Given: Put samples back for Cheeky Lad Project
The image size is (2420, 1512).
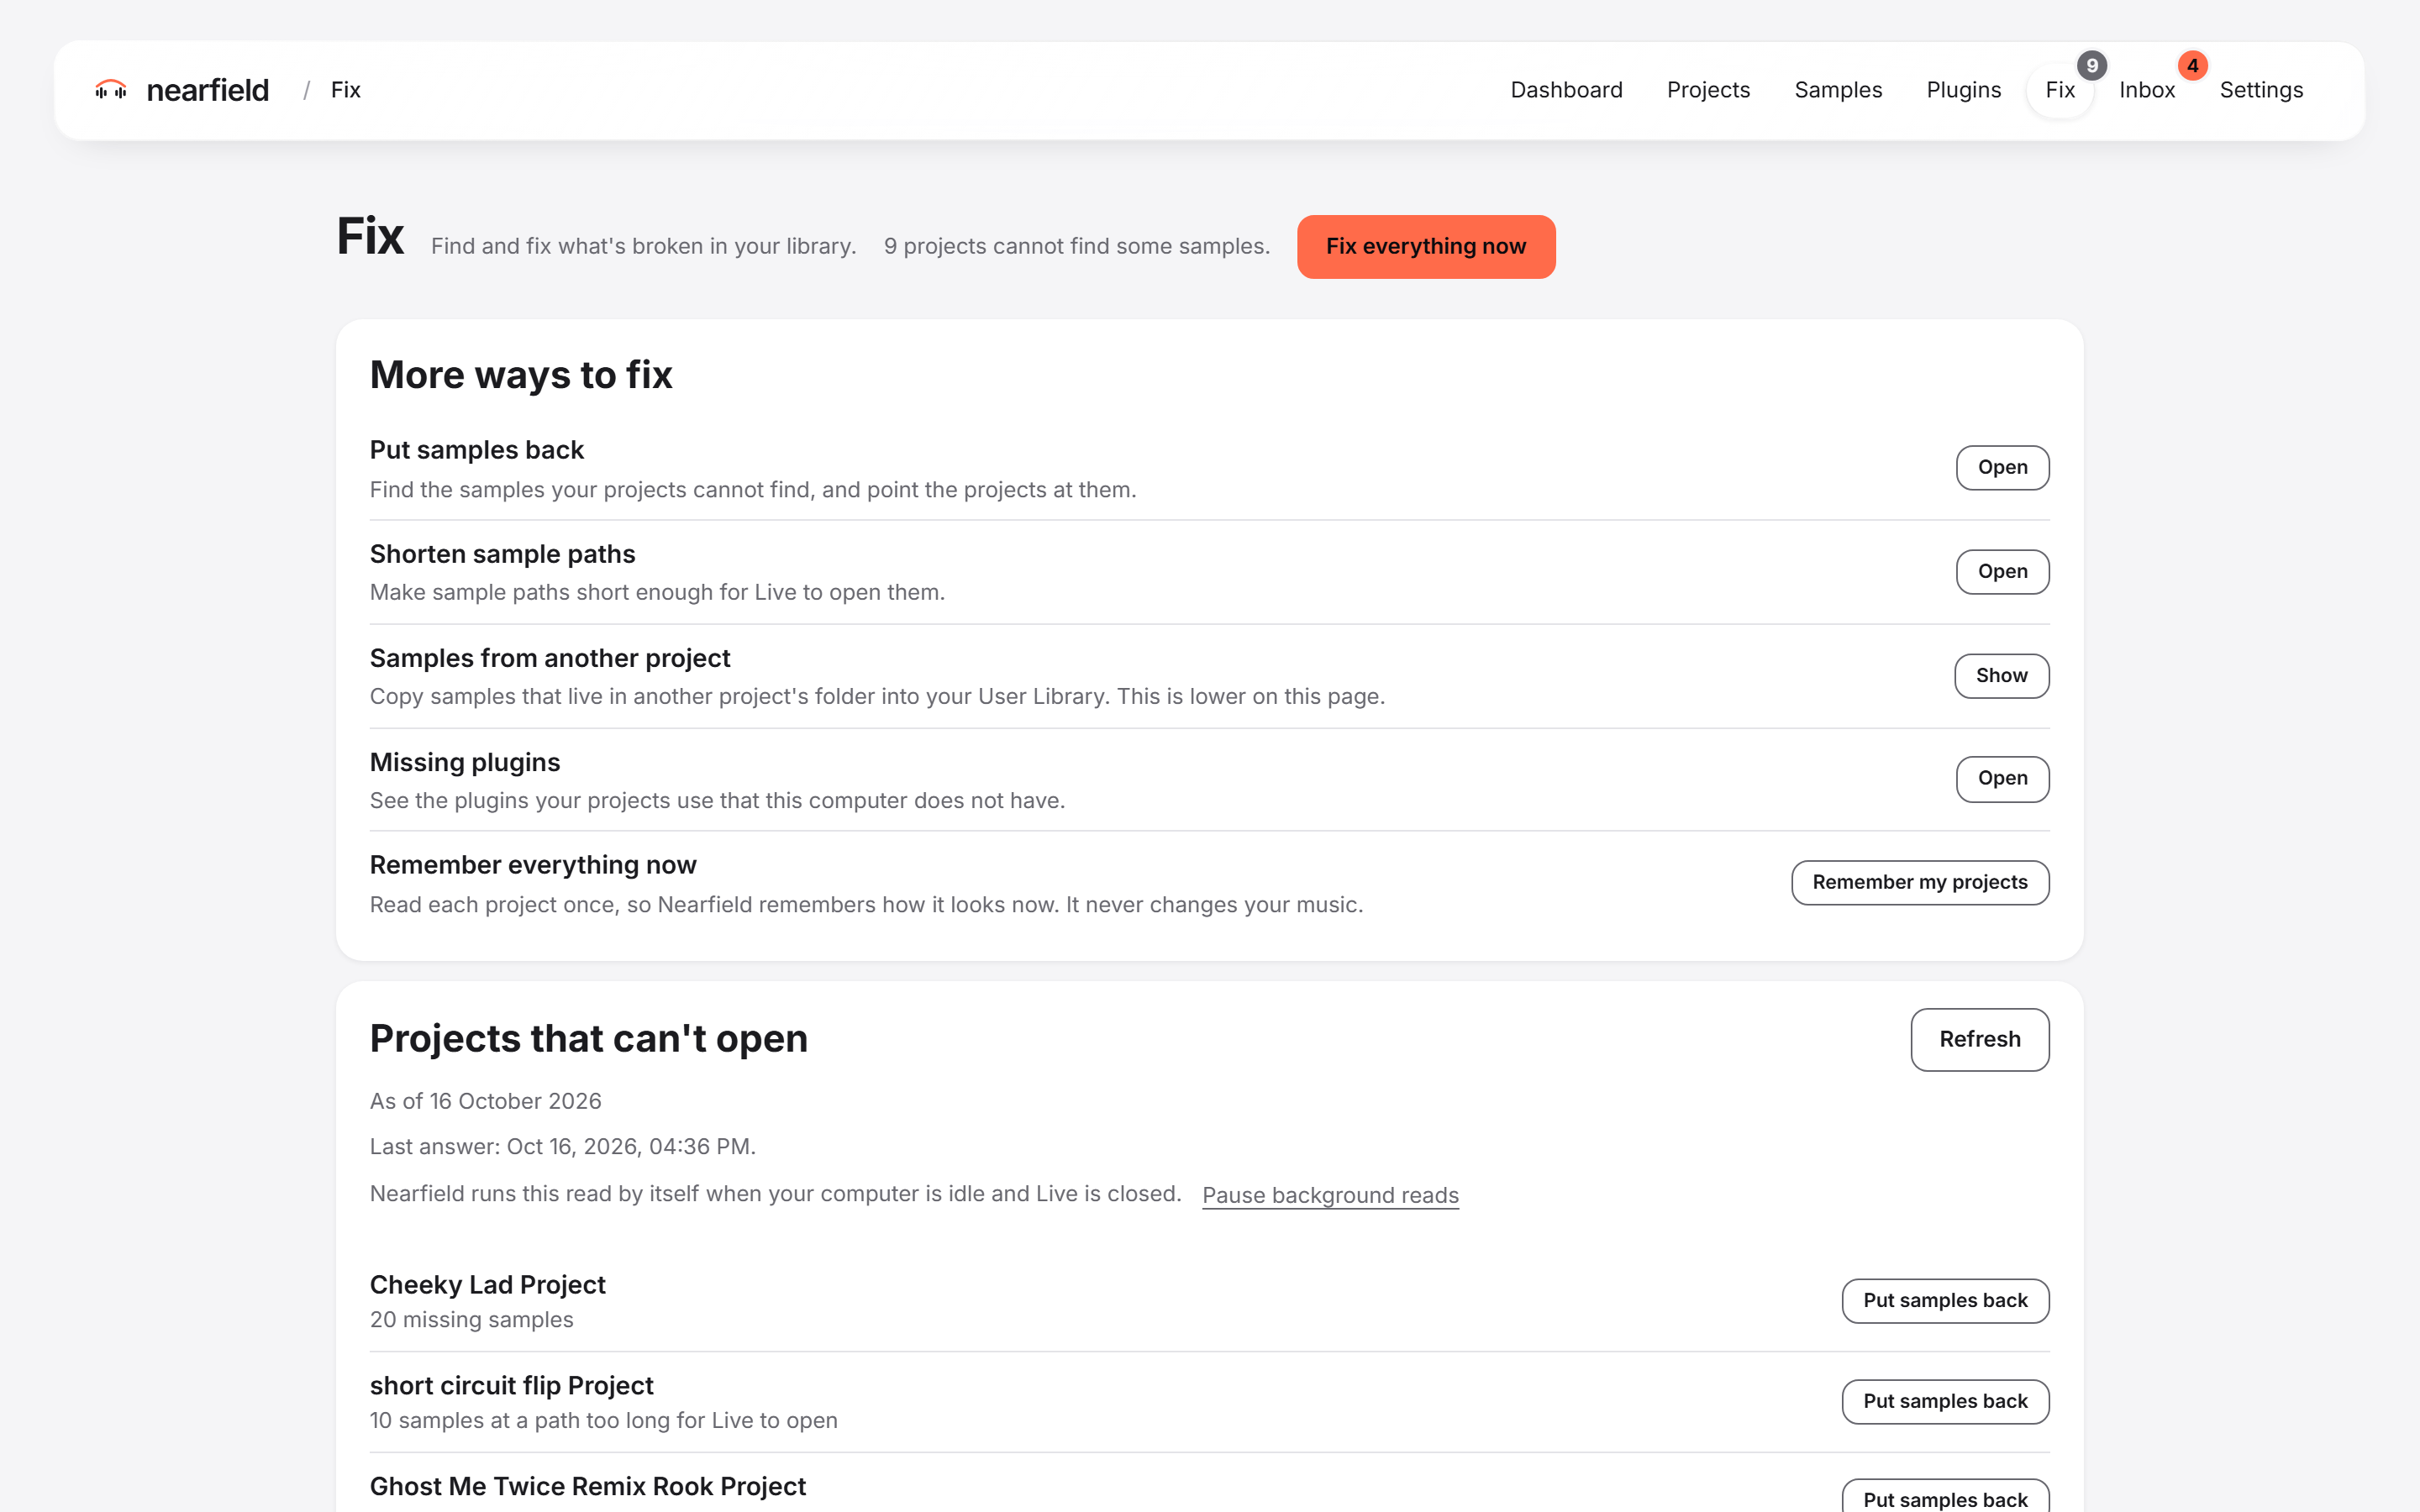Looking at the screenshot, I should pos(1945,1301).
